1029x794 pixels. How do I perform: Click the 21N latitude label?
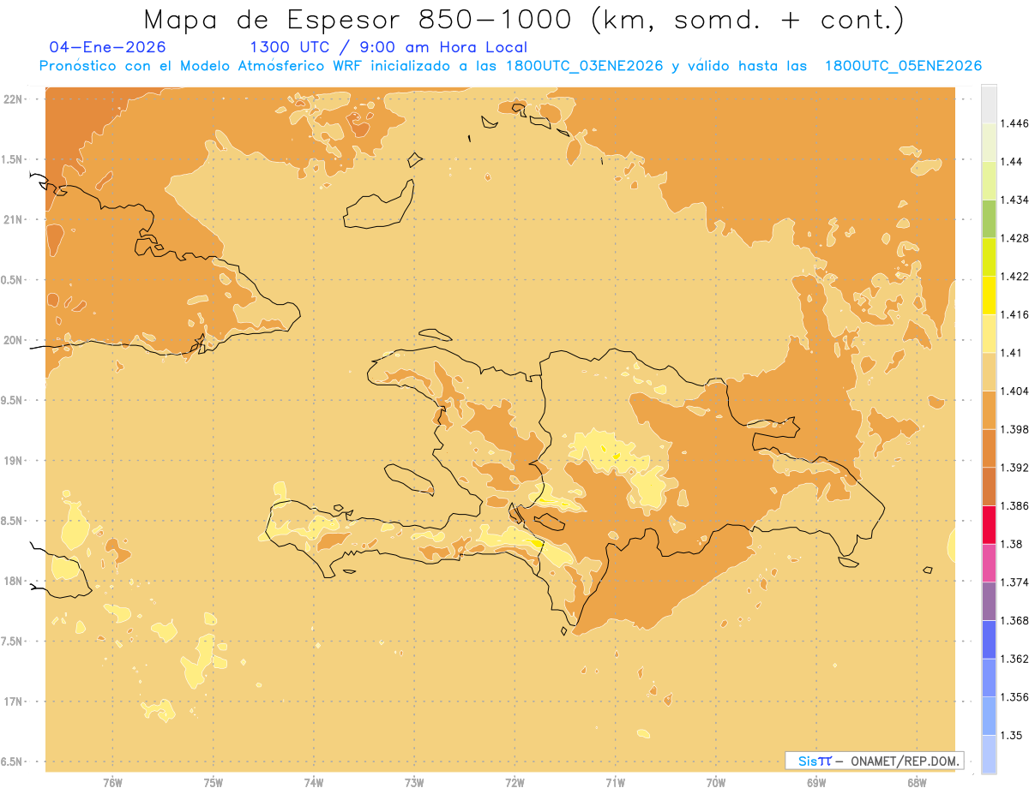click(x=14, y=219)
